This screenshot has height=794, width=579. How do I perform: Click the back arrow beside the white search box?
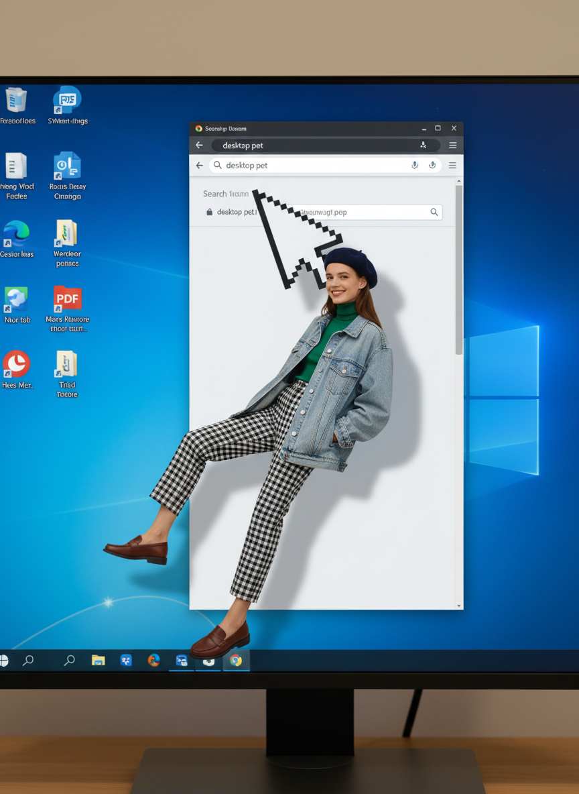point(199,166)
